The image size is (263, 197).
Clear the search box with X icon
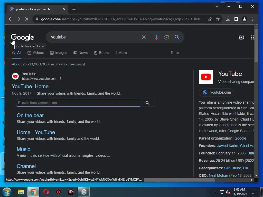[144, 37]
